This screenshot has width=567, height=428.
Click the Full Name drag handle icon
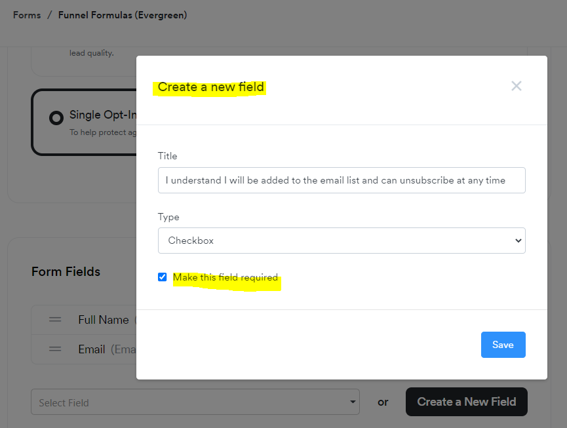point(56,320)
